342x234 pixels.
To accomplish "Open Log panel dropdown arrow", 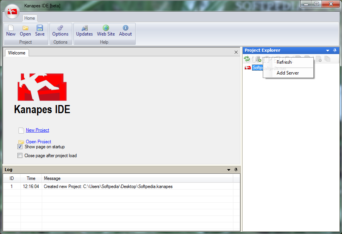I will [229, 170].
